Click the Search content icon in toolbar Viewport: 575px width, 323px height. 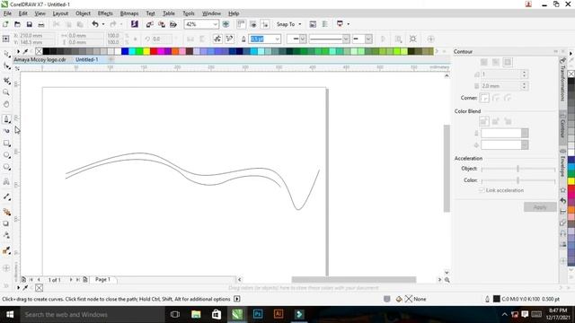pyautogui.click(x=135, y=24)
